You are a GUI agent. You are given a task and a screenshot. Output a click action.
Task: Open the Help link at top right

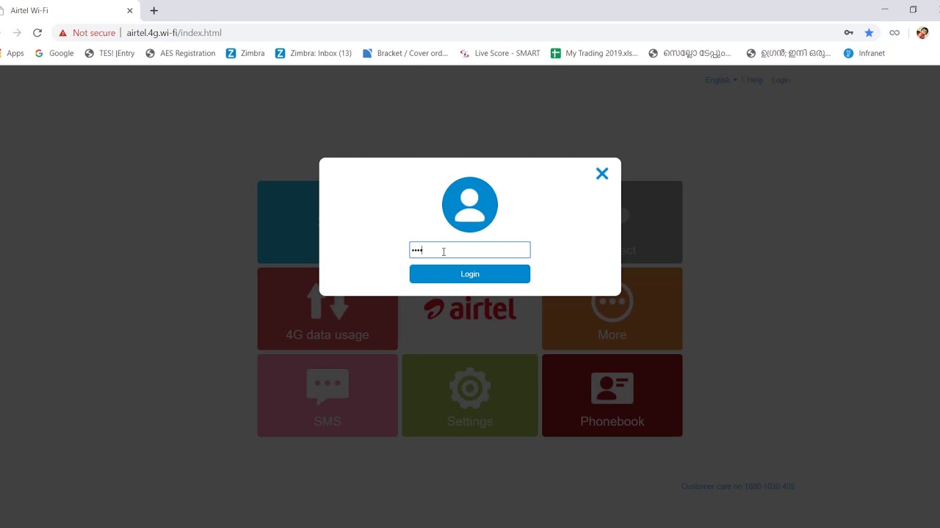pos(755,80)
